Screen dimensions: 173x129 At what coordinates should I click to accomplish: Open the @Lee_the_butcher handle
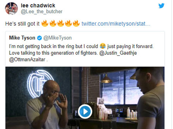coord(42,12)
